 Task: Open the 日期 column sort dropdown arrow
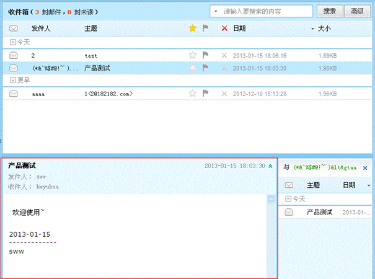[x=312, y=29]
